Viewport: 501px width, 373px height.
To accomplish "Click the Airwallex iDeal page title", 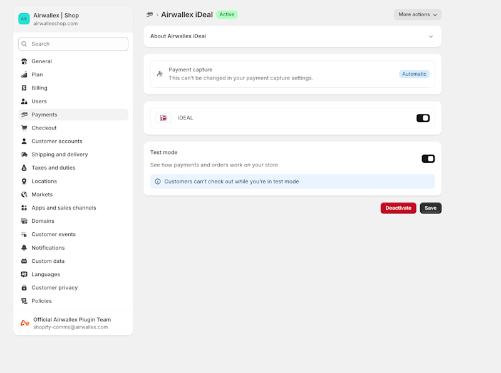I will coord(187,14).
